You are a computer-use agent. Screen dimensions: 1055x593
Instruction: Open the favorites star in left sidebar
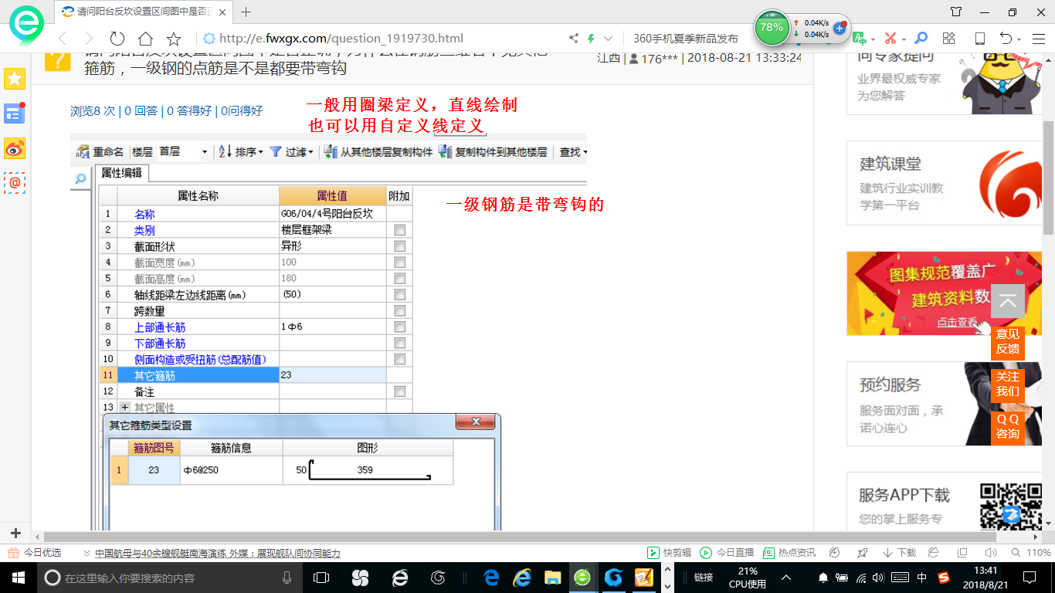(x=15, y=78)
